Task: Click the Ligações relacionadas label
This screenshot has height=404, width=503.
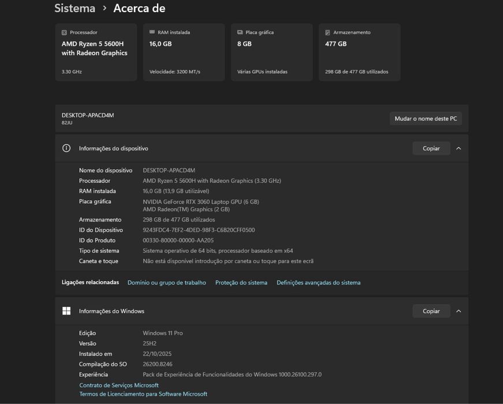Action: tap(90, 282)
